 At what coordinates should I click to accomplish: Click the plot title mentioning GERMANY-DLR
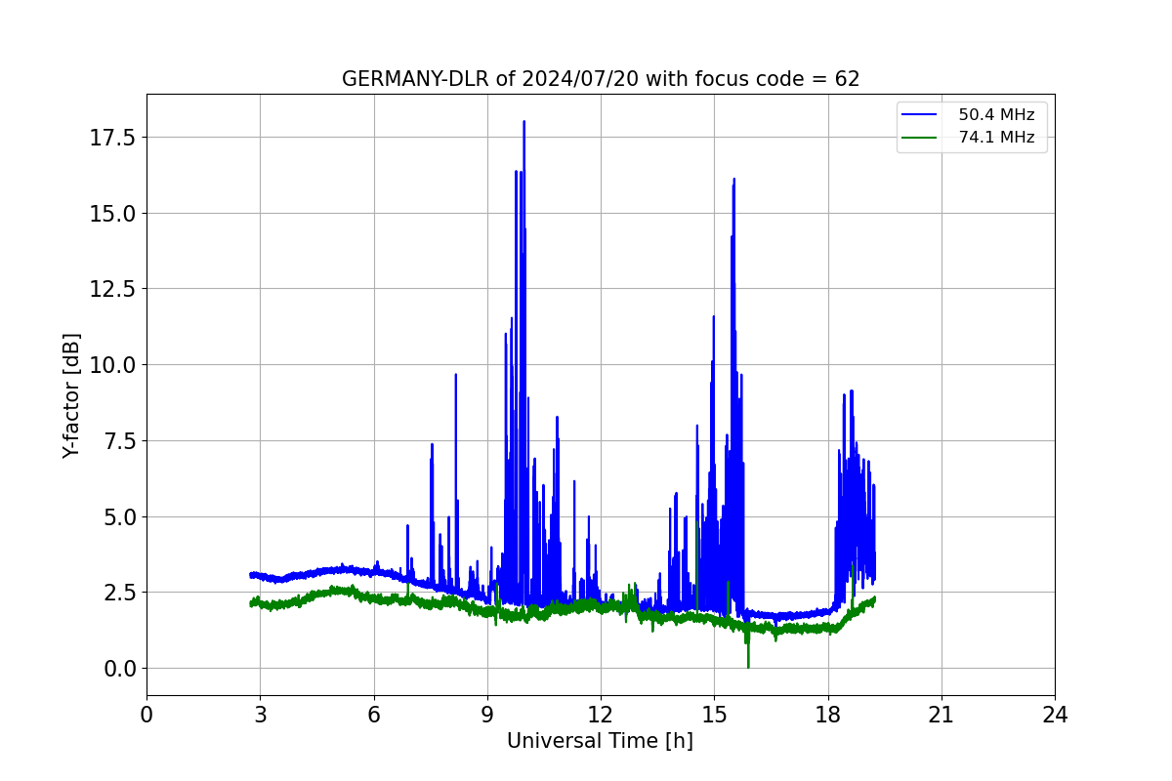tap(601, 79)
